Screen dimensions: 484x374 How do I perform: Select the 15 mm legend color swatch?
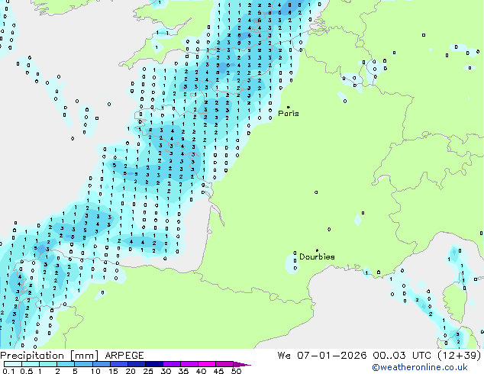[x=118, y=364]
